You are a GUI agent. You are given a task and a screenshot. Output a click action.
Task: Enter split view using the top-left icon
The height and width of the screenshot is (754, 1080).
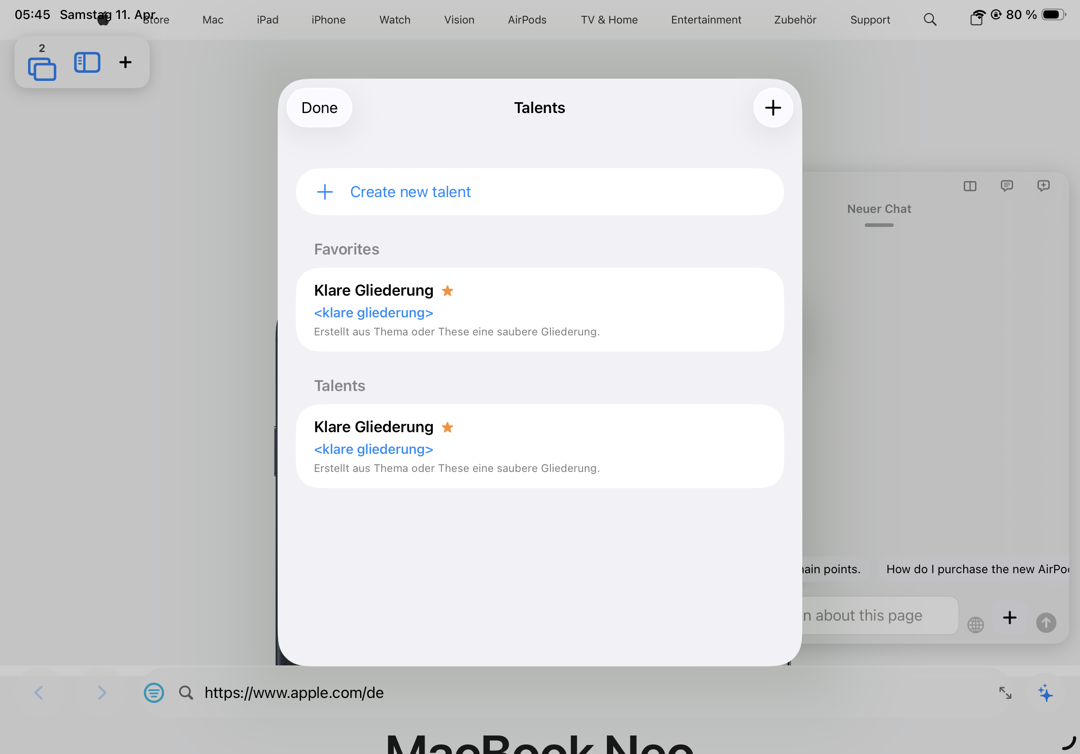tap(86, 61)
